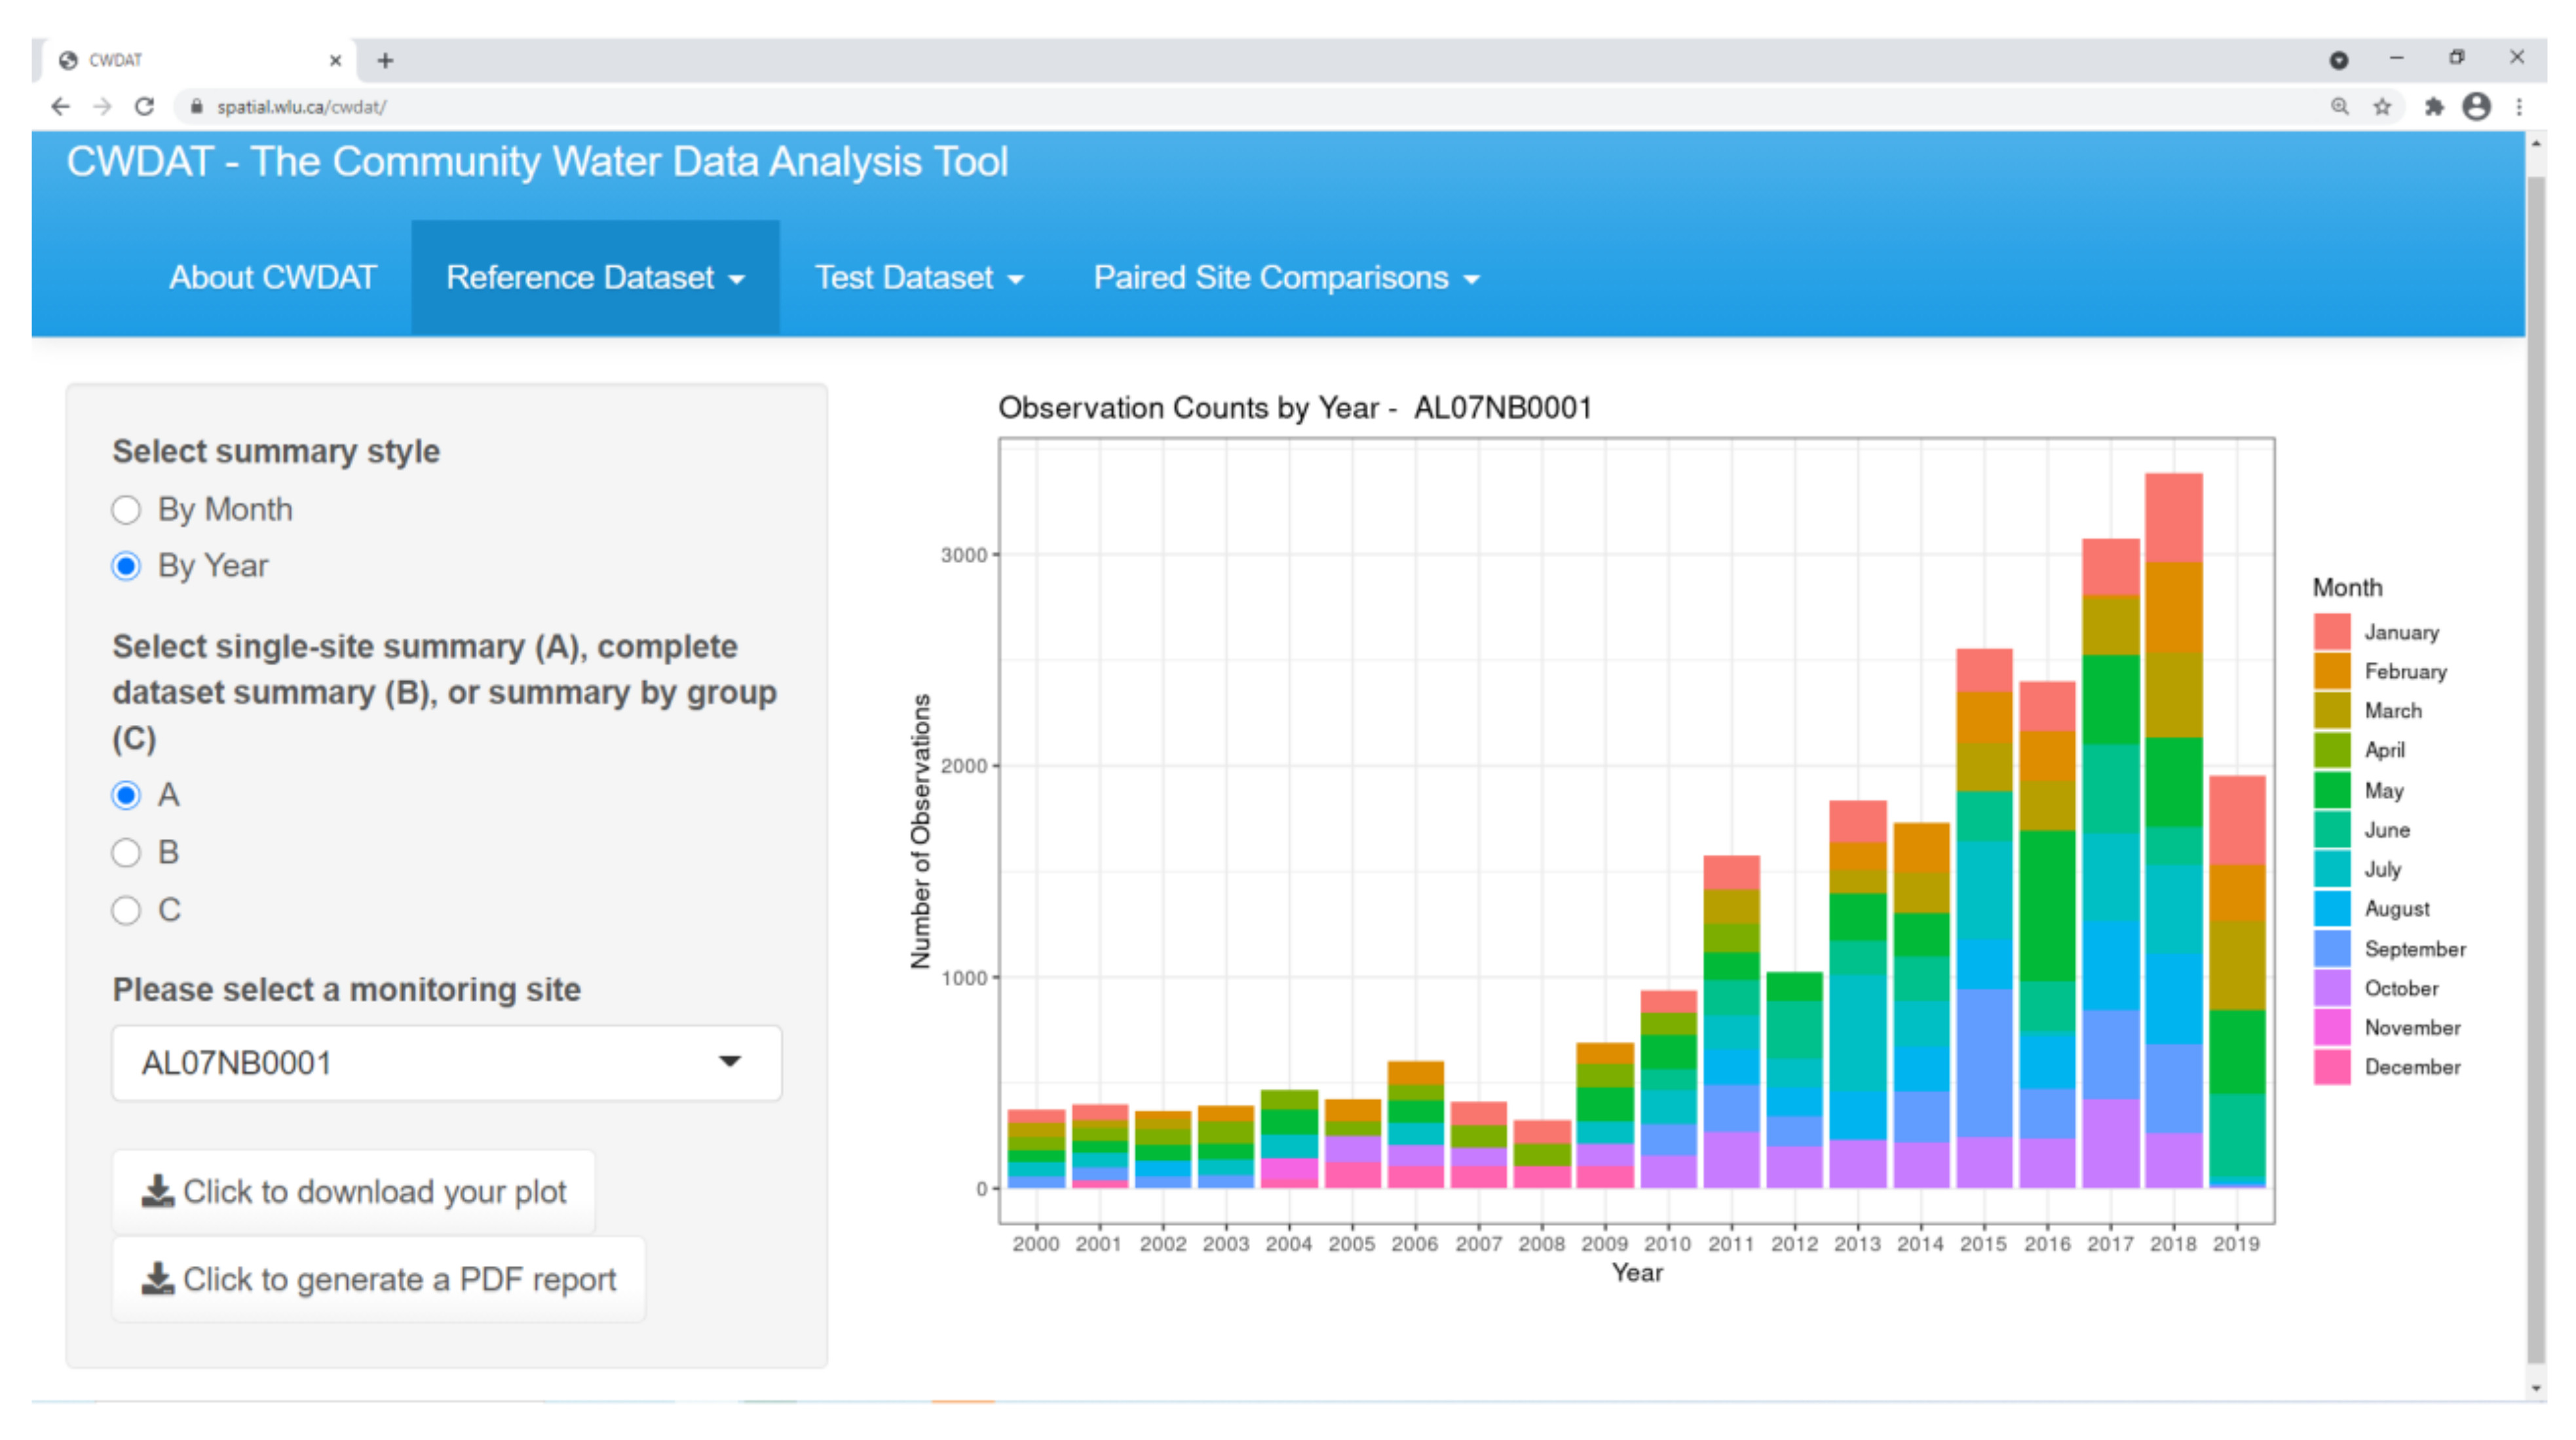The width and height of the screenshot is (2576, 1440).
Task: Open the Test Dataset menu
Action: coord(918,278)
